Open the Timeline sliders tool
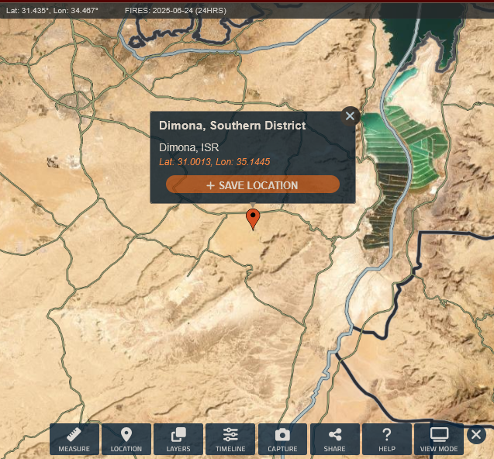The height and width of the screenshot is (459, 494). point(230,439)
